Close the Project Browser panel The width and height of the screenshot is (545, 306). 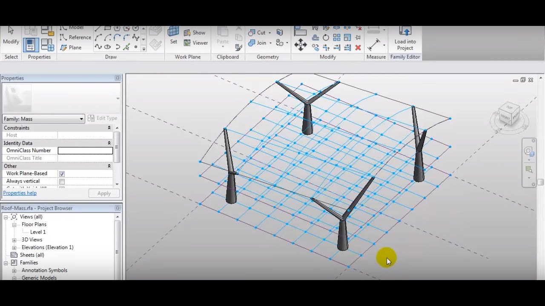pyautogui.click(x=118, y=208)
